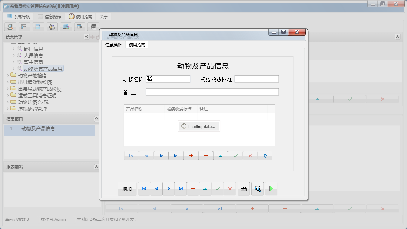Edit product row with triangle in grid navigator

point(221,156)
